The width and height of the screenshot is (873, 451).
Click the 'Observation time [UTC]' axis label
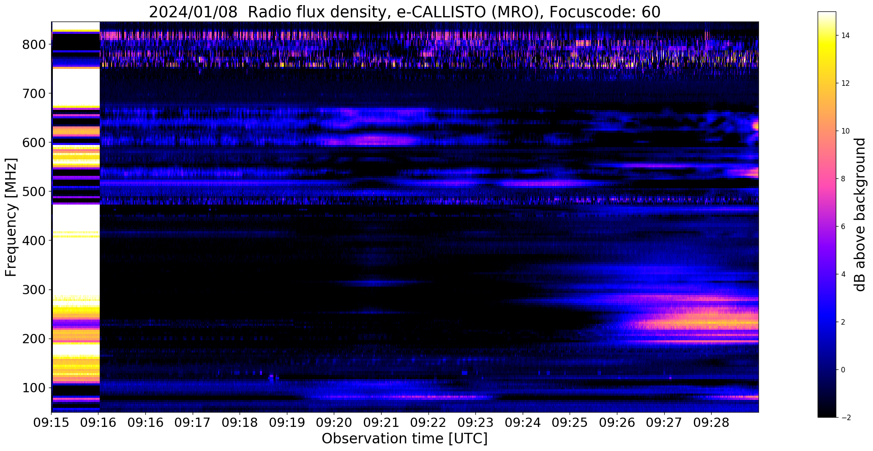[404, 438]
